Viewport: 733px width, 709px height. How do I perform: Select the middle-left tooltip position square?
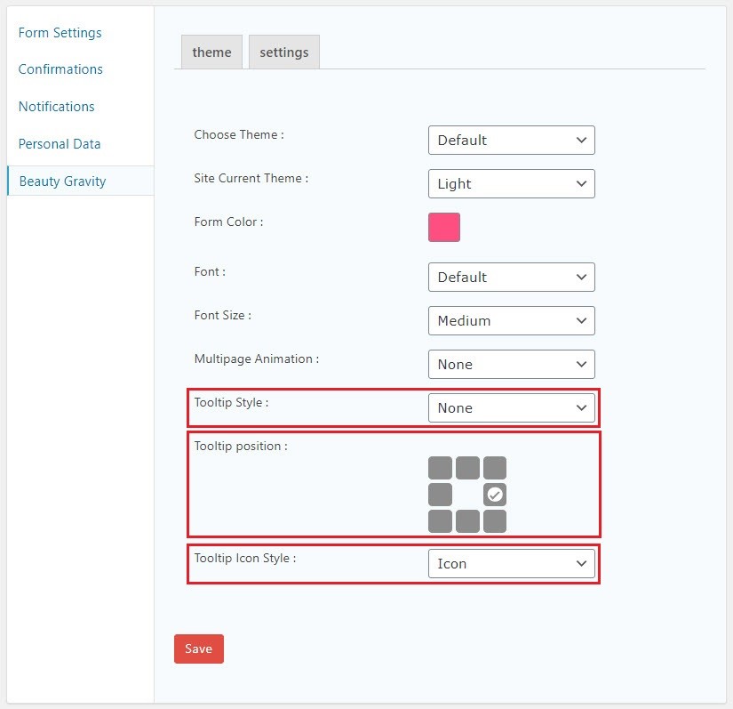(440, 495)
